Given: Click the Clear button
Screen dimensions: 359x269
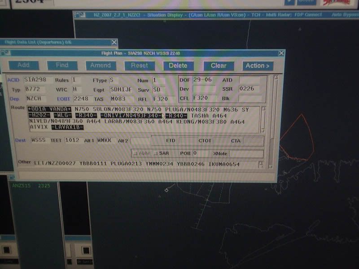Looking at the screenshot, I should pyautogui.click(x=219, y=65).
